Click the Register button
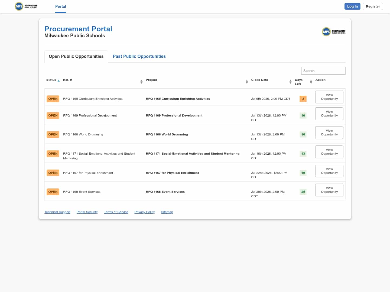Image resolution: width=390 pixels, height=292 pixels. [x=373, y=6]
